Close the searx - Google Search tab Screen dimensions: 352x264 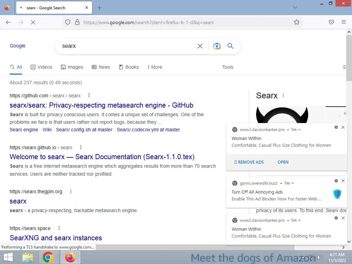tap(87, 8)
